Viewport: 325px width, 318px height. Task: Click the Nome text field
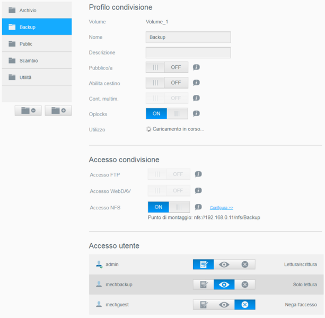(188, 37)
